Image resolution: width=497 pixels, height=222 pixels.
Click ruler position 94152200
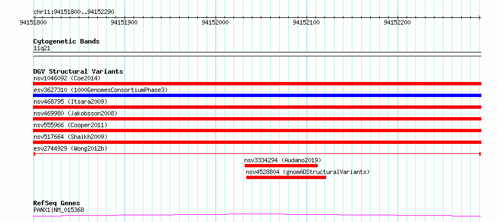click(398, 22)
